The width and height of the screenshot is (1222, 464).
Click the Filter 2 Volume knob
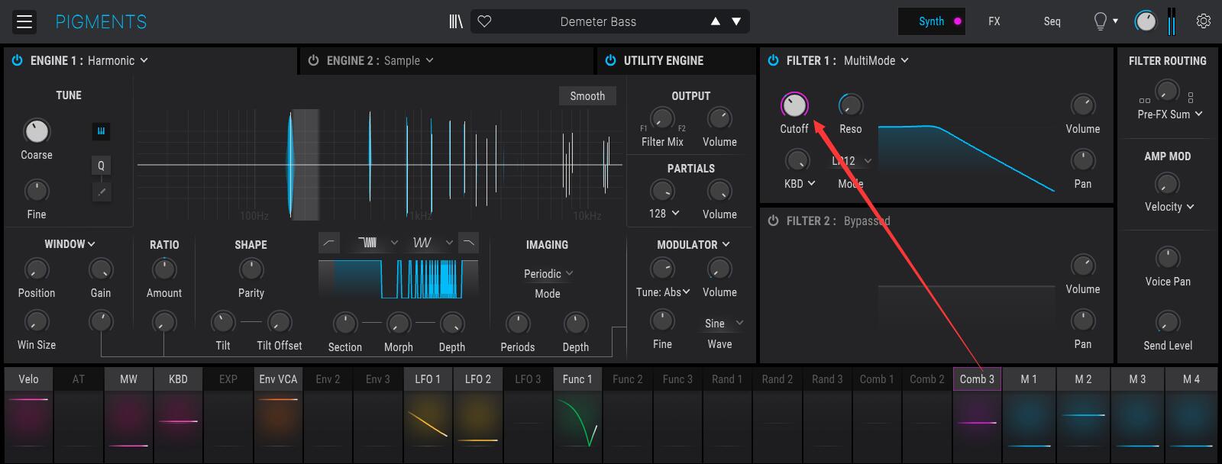coord(1083,266)
